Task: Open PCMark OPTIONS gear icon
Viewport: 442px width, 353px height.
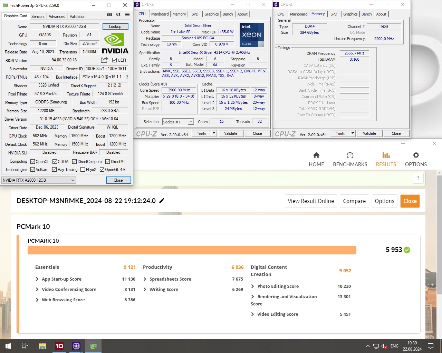Action: click(x=416, y=155)
